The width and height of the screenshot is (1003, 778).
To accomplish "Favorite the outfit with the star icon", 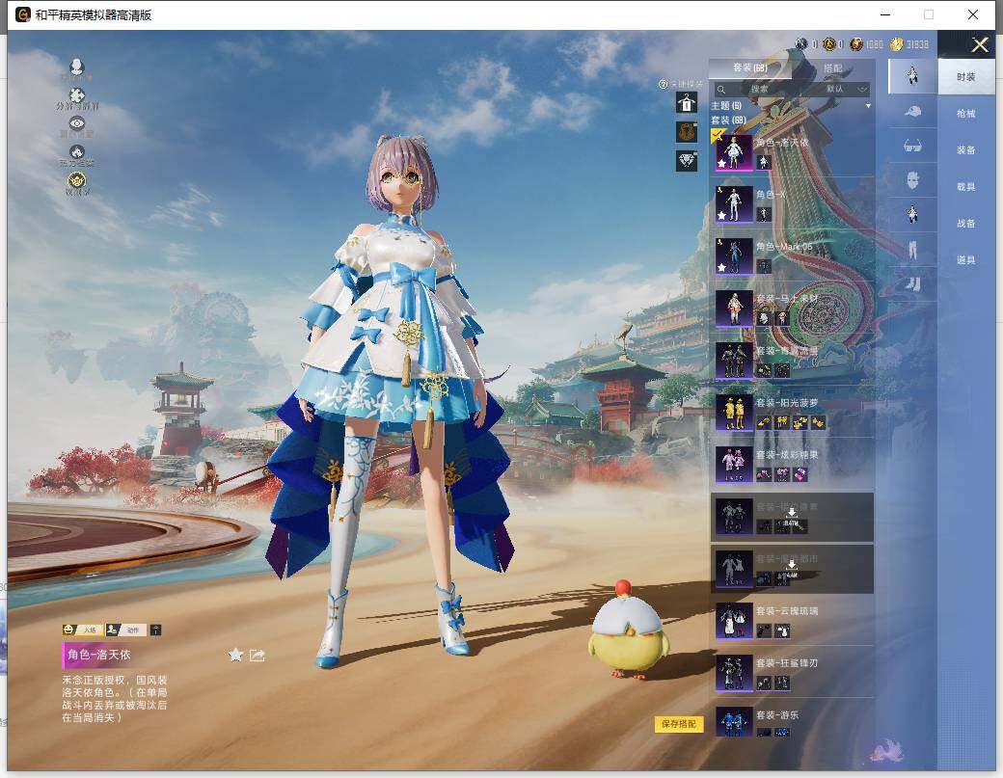I will coord(235,655).
